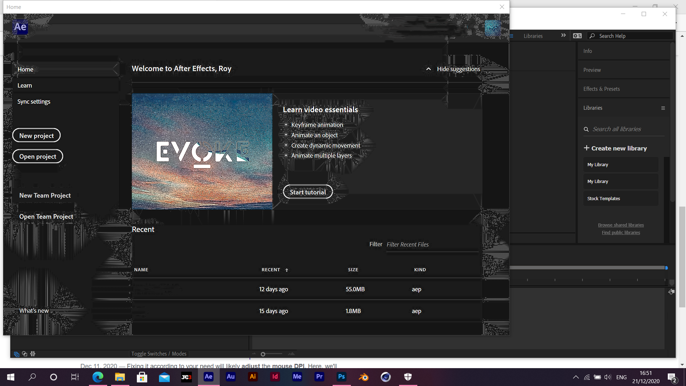Open Browse shared libraries link
The width and height of the screenshot is (686, 386).
(x=621, y=225)
